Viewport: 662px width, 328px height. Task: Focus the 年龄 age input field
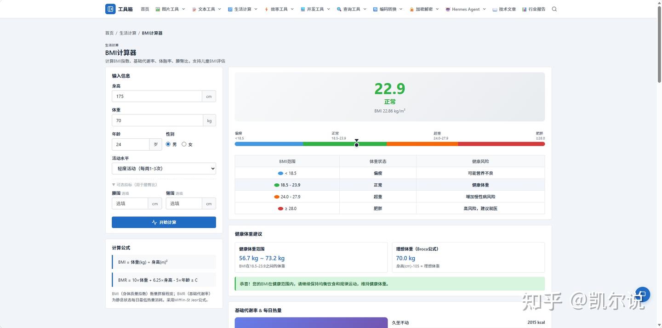131,144
